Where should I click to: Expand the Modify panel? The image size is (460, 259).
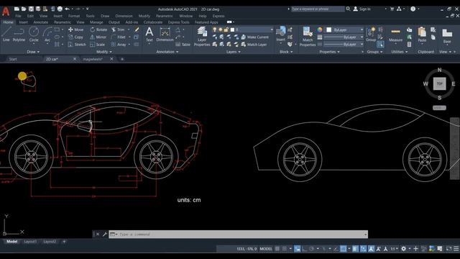pos(103,52)
